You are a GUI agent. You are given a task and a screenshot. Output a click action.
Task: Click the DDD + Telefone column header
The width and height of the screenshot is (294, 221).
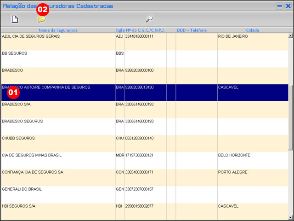[192, 30]
